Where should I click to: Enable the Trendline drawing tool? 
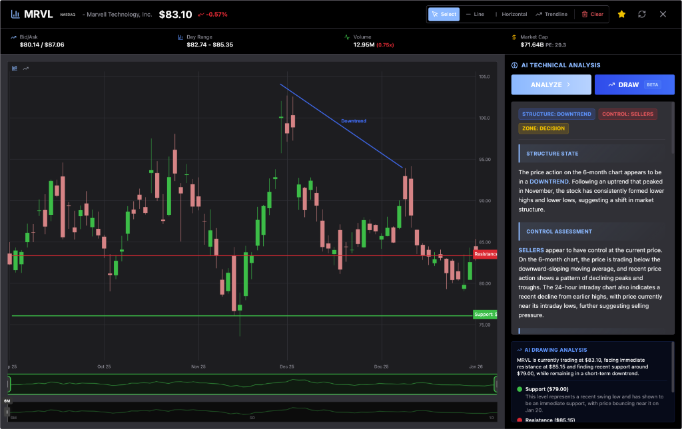pyautogui.click(x=551, y=14)
